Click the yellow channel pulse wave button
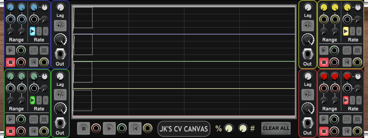Image resolution: width=368 pixels, height=138 pixels. pyautogui.click(x=358, y=50)
